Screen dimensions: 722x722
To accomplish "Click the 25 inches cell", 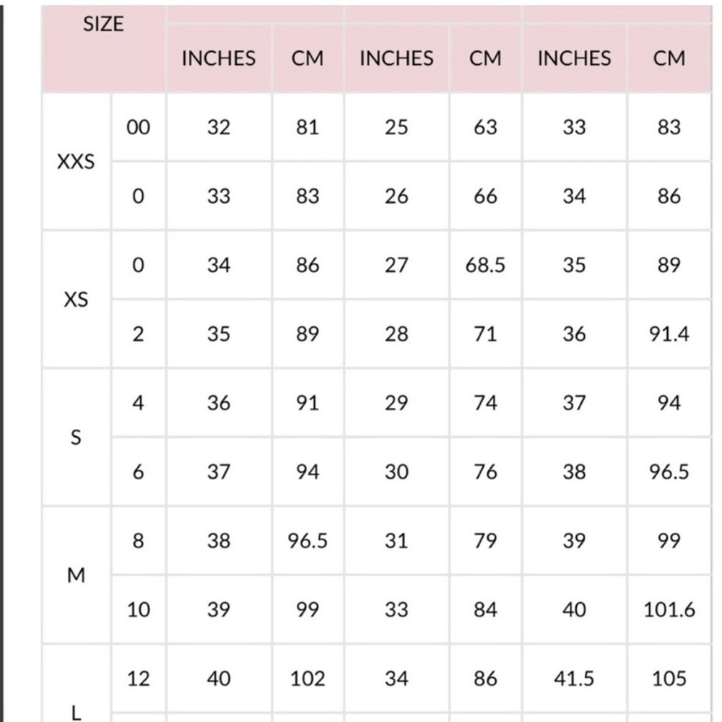I will tap(396, 127).
